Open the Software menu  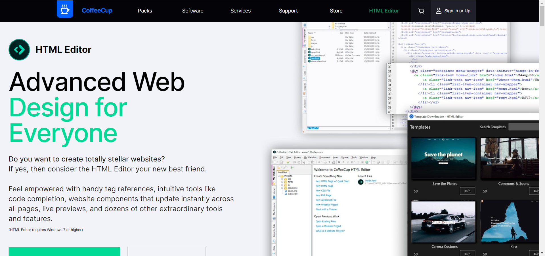coord(192,11)
